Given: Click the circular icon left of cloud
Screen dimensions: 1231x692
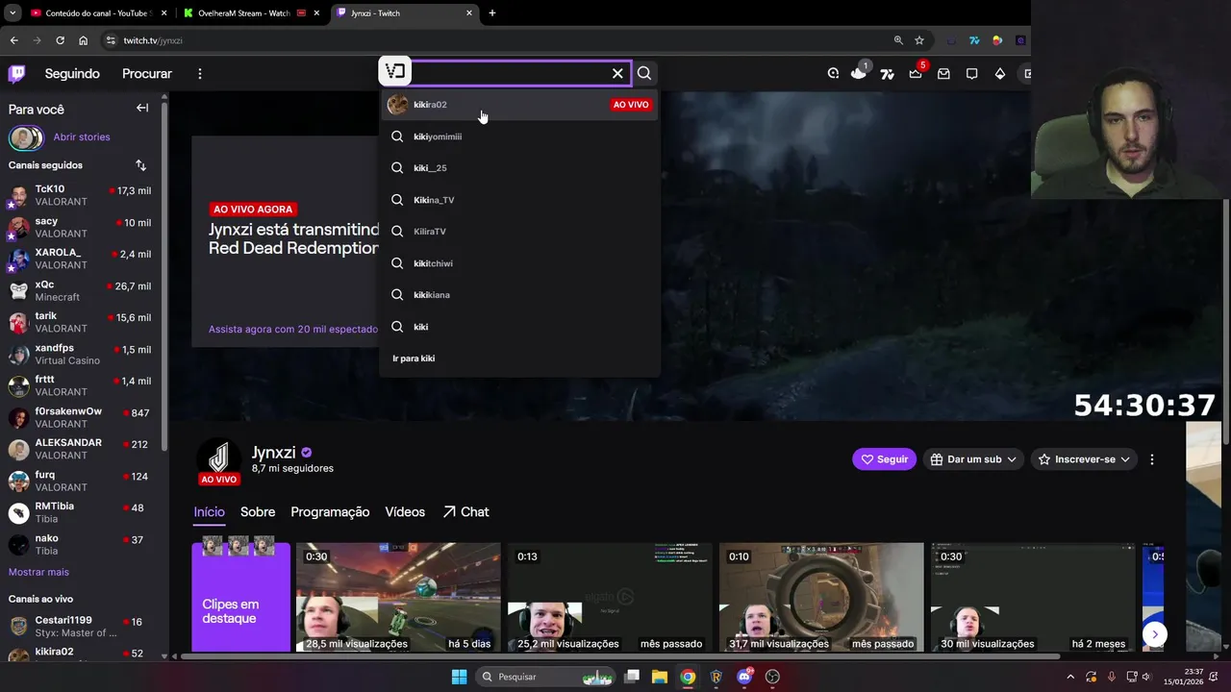Looking at the screenshot, I should (833, 74).
